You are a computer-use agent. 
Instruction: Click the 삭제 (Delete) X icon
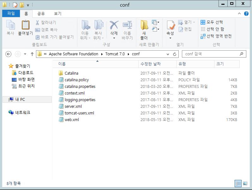(114, 26)
